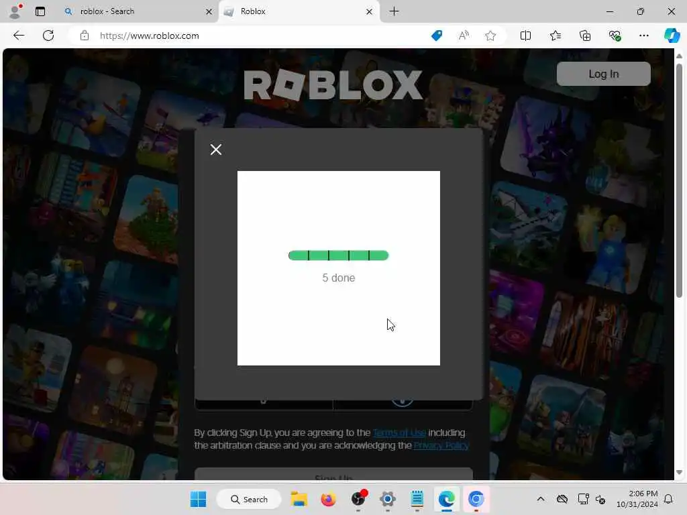Viewport: 687px width, 515px height.
Task: Close the verification dialog with the X
Action: (x=215, y=150)
